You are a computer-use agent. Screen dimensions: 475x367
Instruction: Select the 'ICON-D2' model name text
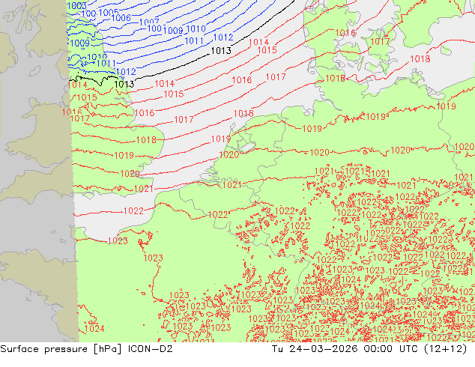[151, 349]
